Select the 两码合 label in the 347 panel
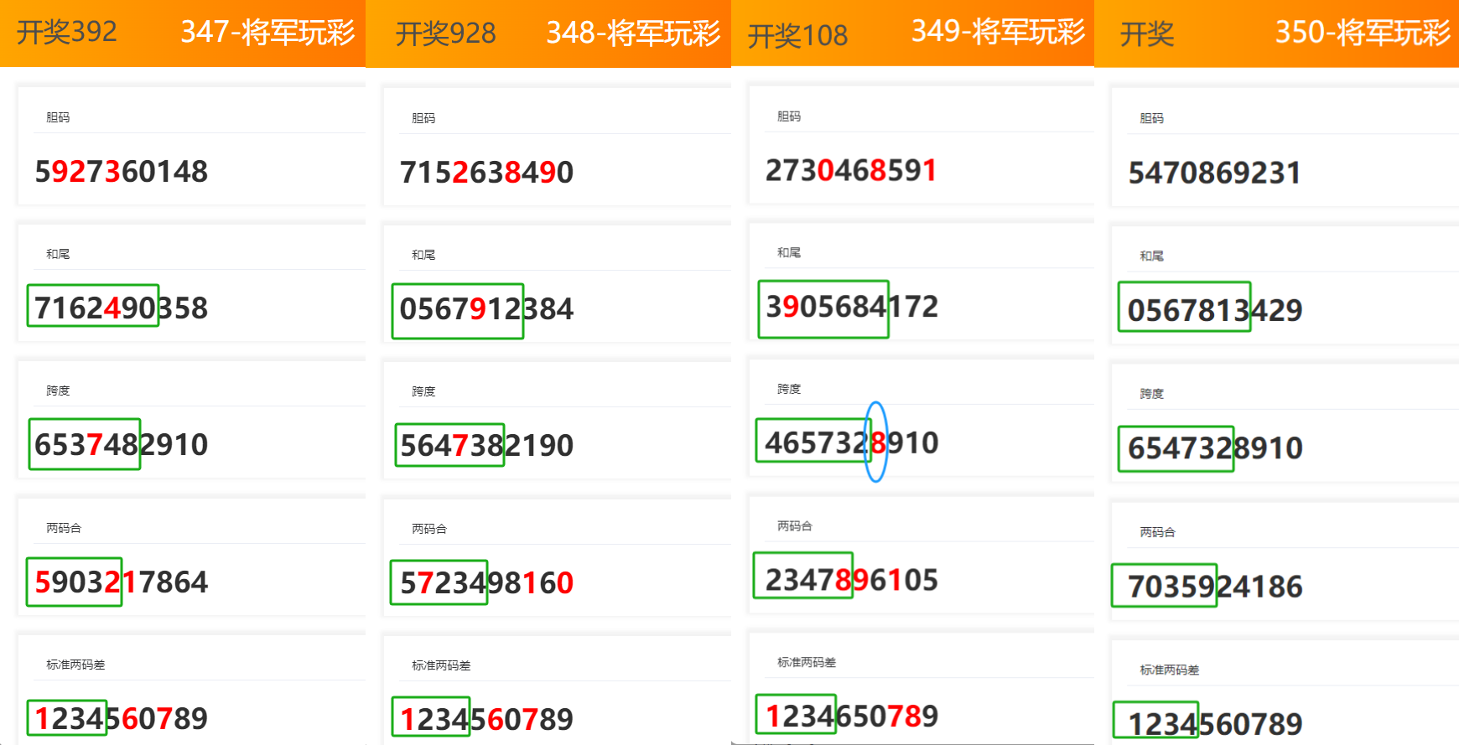The image size is (1459, 745). pyautogui.click(x=64, y=528)
